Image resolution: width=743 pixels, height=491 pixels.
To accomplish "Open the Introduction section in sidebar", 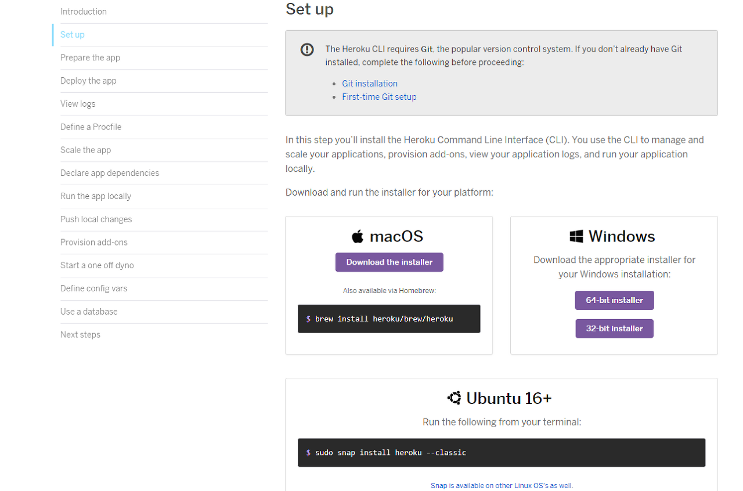I will click(x=84, y=12).
